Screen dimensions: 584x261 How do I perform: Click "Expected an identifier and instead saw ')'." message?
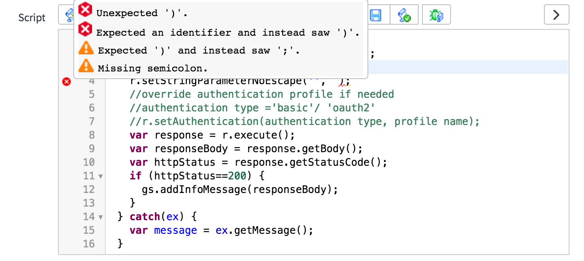pos(228,33)
